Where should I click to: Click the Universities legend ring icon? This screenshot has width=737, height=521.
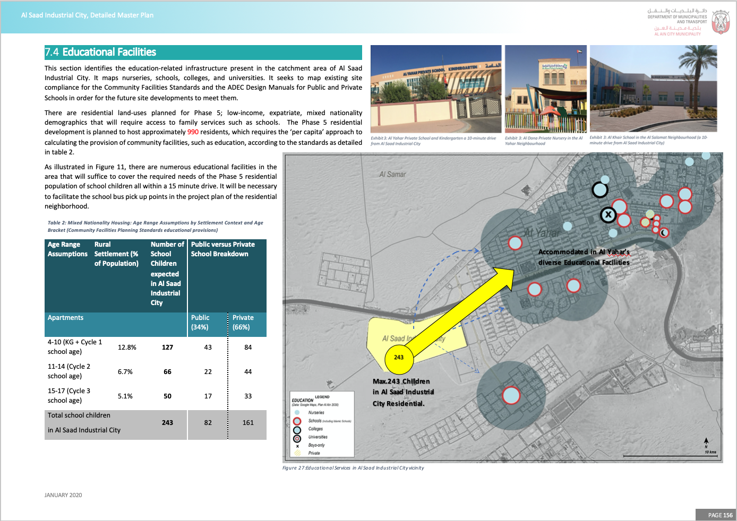[x=297, y=438]
